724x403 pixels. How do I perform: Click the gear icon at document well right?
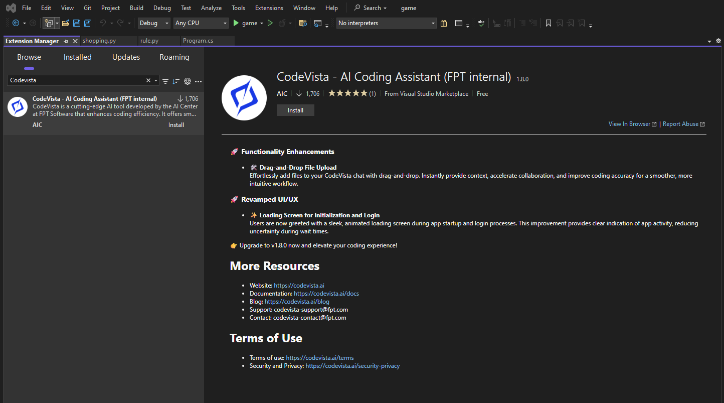718,41
